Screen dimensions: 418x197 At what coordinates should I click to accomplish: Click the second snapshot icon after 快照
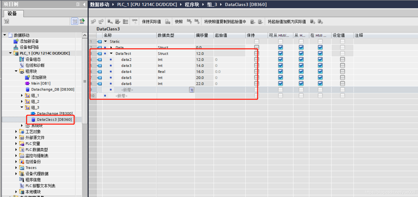pyautogui.click(x=197, y=22)
